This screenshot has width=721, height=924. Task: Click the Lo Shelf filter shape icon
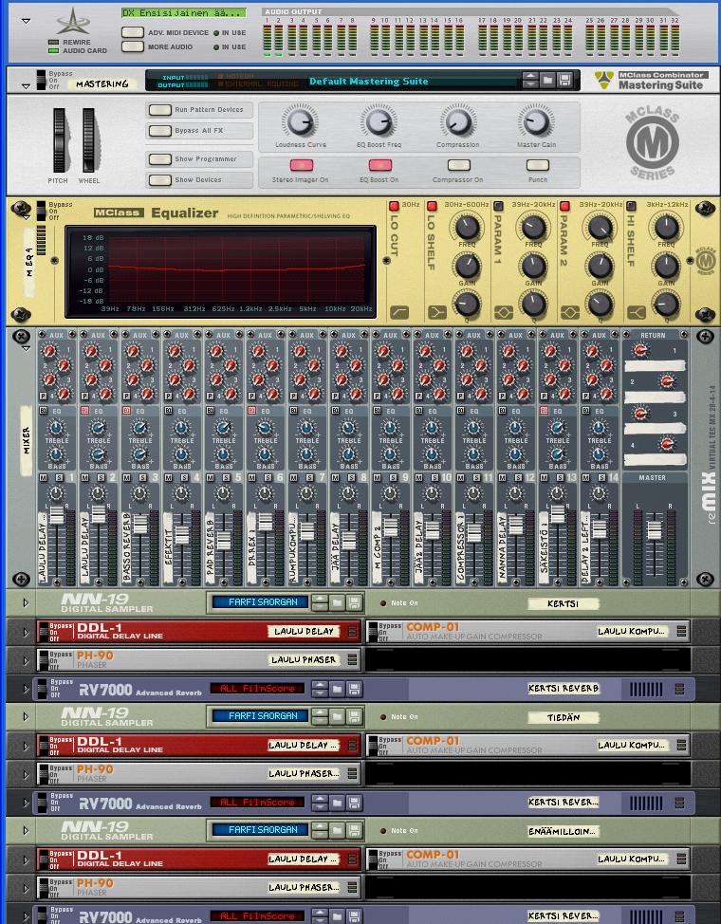point(437,311)
